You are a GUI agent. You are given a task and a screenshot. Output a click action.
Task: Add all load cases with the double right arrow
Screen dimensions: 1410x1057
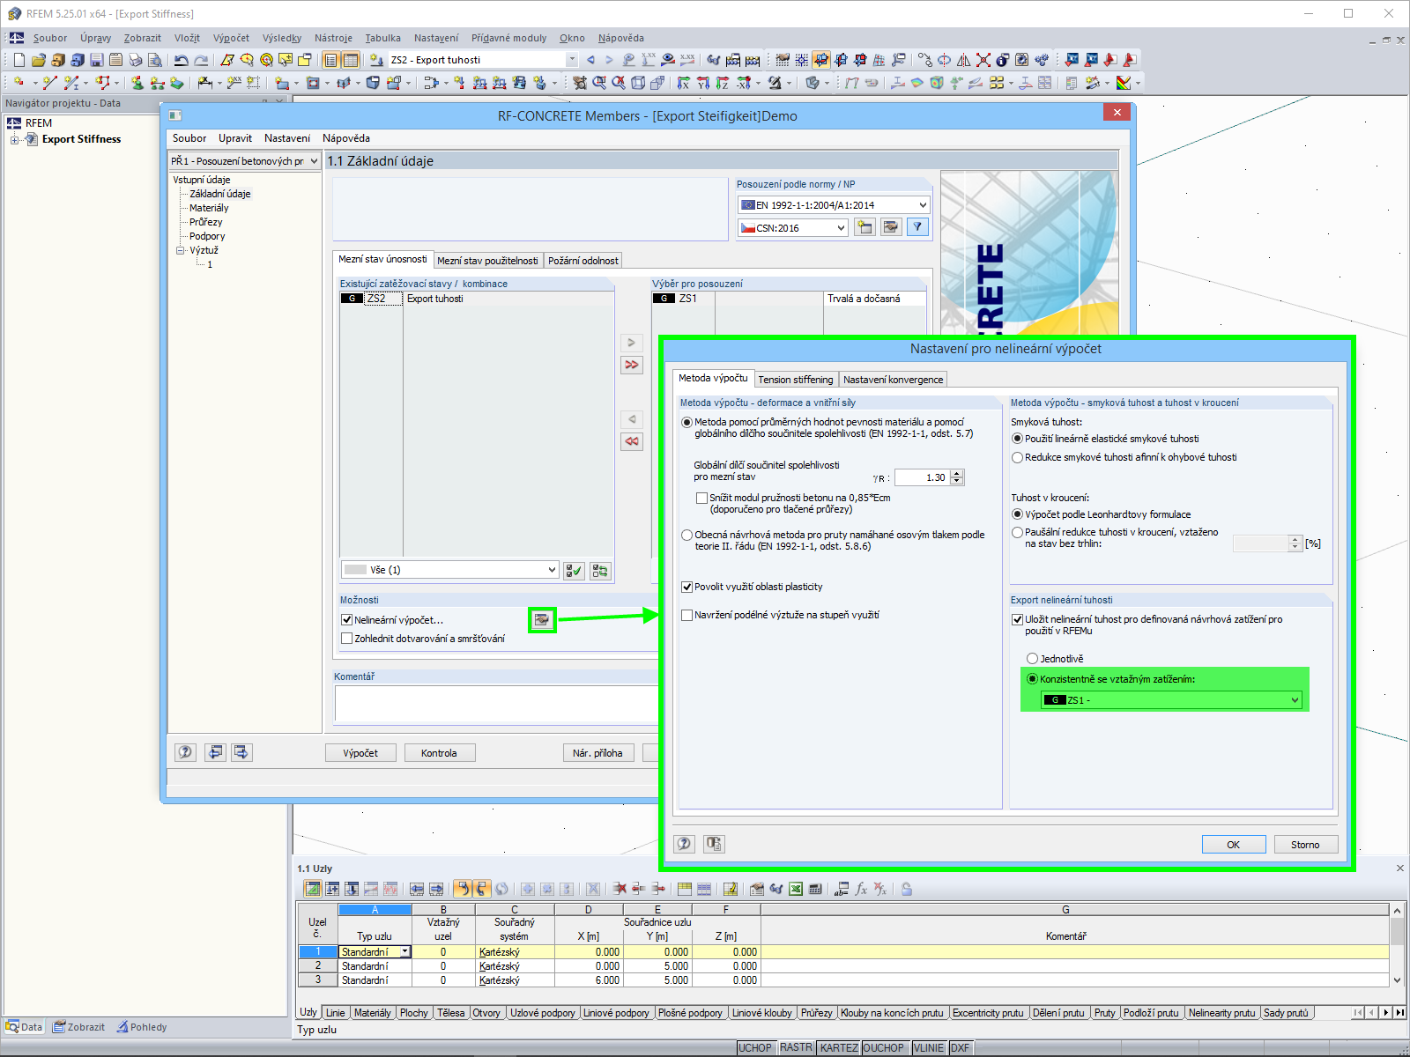pyautogui.click(x=632, y=365)
